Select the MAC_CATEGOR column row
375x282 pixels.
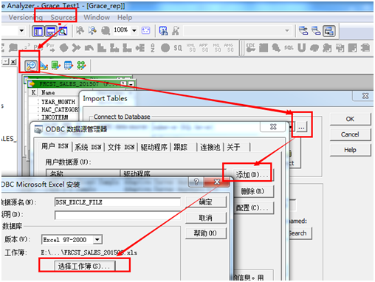tap(60, 109)
